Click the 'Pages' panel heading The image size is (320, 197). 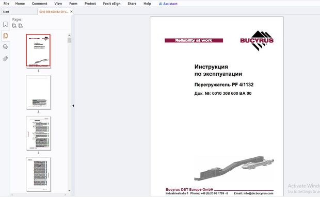pos(17,20)
